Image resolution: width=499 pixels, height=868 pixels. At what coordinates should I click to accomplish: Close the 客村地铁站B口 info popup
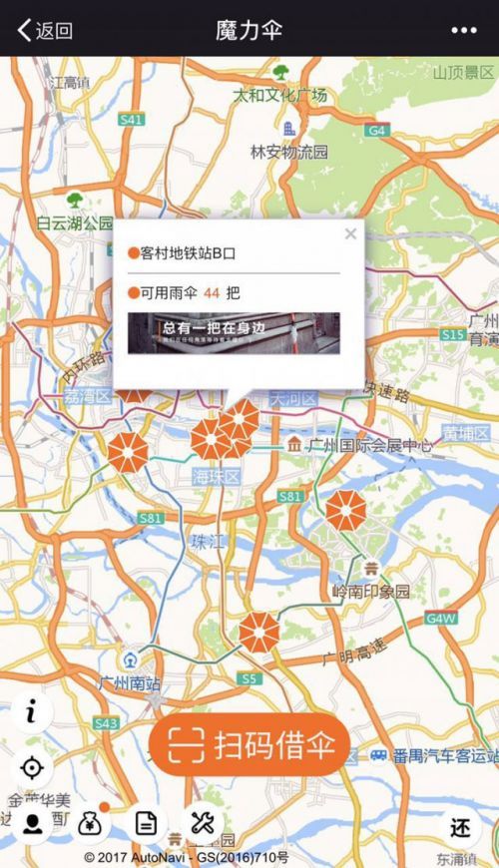point(350,234)
